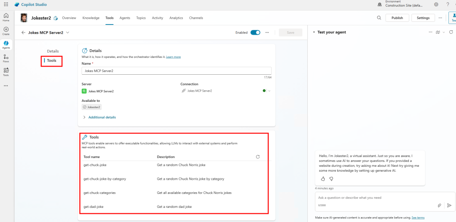This screenshot has height=222, width=456.
Task: Open search with the magnifier icon
Action: [x=379, y=18]
